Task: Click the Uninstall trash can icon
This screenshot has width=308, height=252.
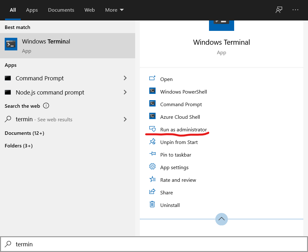Action: pyautogui.click(x=152, y=204)
